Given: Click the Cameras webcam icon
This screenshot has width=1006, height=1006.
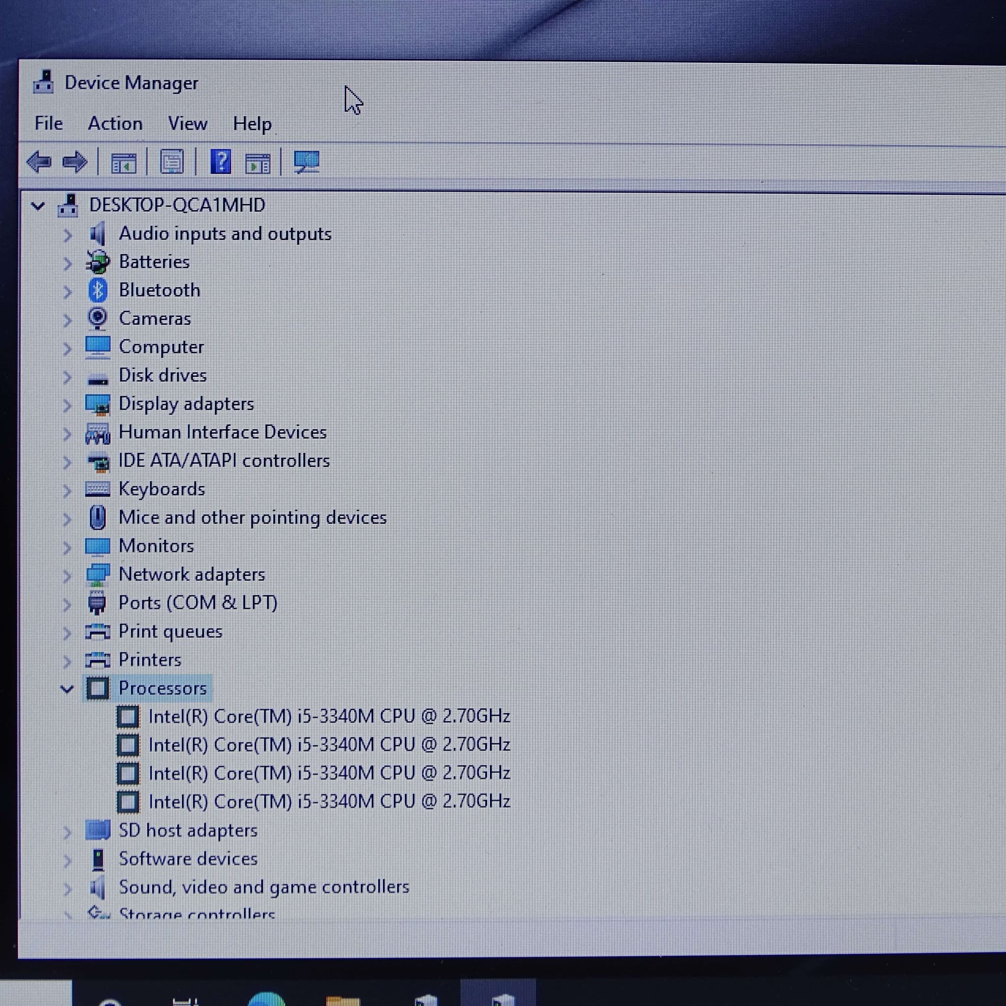Looking at the screenshot, I should 97,318.
